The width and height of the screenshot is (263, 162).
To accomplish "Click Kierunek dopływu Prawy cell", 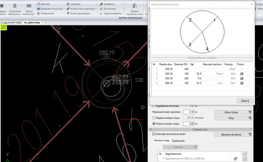I will point(212,74).
